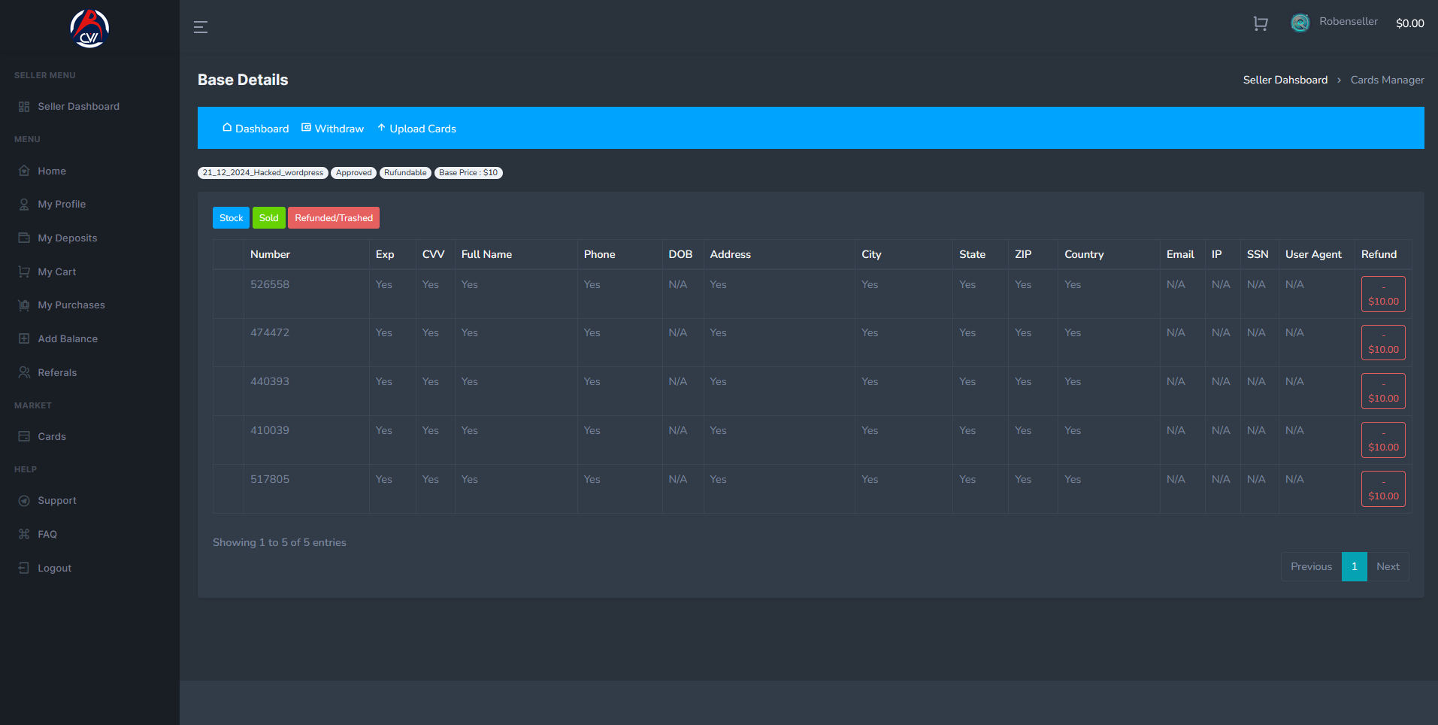Click the refund button for row 517805
1438x725 pixels.
coord(1383,489)
